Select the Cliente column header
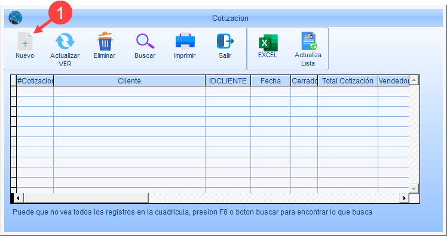Image resolution: width=447 pixels, height=236 pixels. coord(129,80)
